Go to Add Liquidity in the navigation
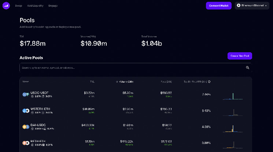The height and width of the screenshot is (152, 273). pyautogui.click(x=35, y=6)
